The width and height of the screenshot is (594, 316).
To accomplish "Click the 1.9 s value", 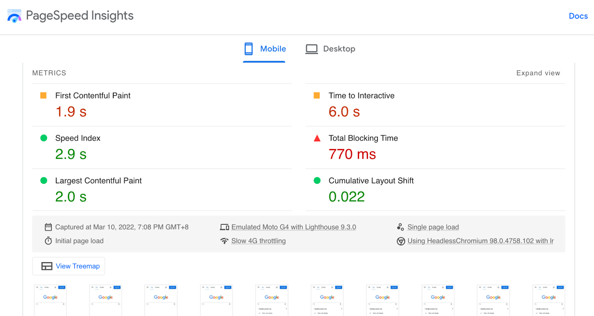I will 71,112.
